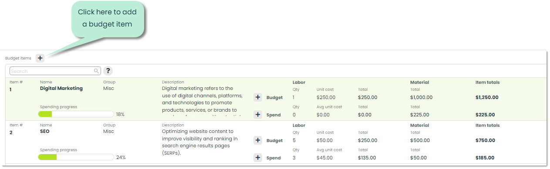The height and width of the screenshot is (169, 550).
Task: Add a new budget item with plus icon
Action: (40, 58)
